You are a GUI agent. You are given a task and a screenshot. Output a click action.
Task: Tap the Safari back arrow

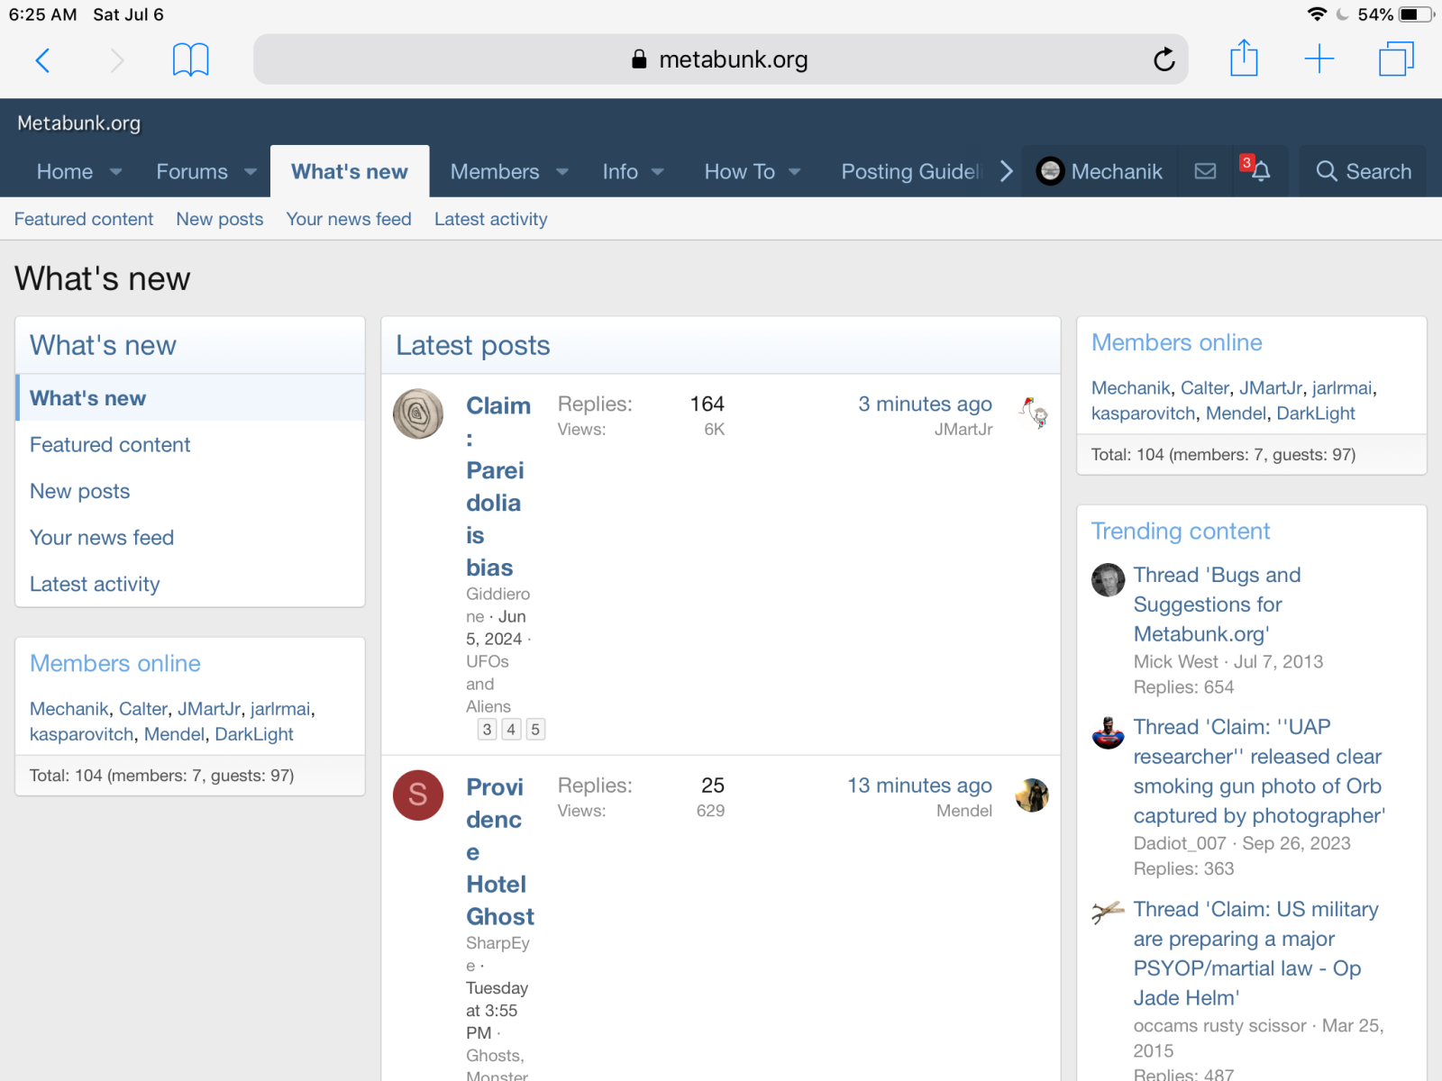click(42, 60)
